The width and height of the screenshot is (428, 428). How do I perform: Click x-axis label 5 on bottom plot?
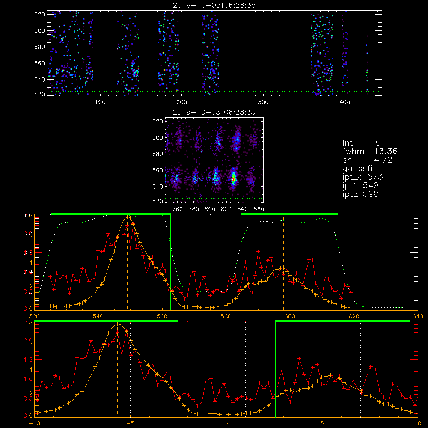click(x=322, y=424)
